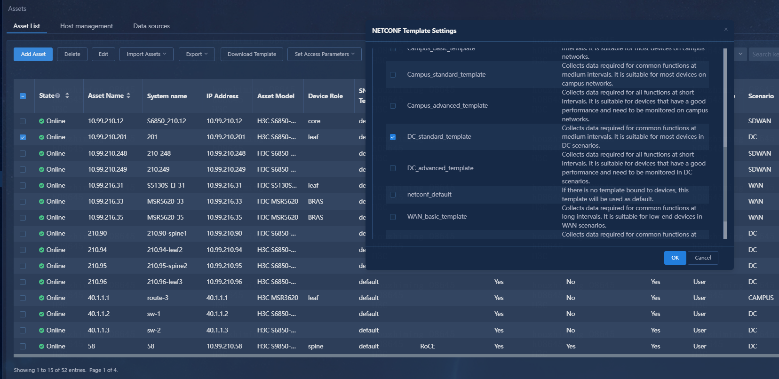Switch to the Data sources tab
The width and height of the screenshot is (779, 379).
(x=151, y=26)
